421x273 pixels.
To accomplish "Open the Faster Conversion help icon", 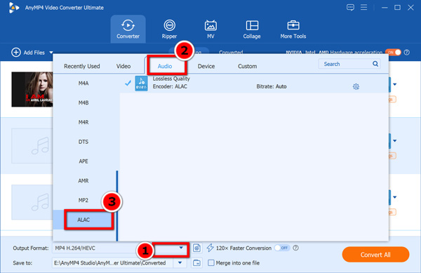I will (295, 248).
